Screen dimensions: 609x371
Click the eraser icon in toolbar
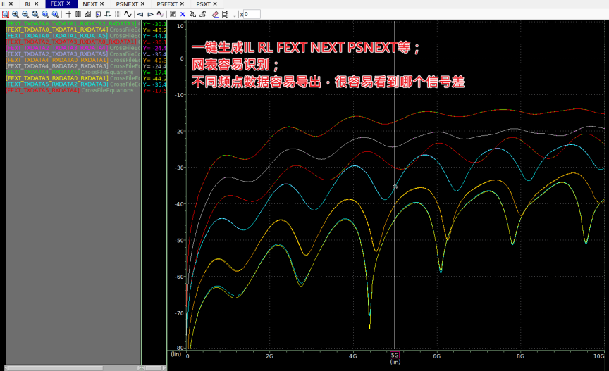[215, 14]
